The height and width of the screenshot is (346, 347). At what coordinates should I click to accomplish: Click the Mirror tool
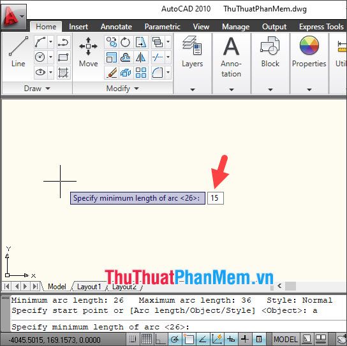click(x=141, y=57)
